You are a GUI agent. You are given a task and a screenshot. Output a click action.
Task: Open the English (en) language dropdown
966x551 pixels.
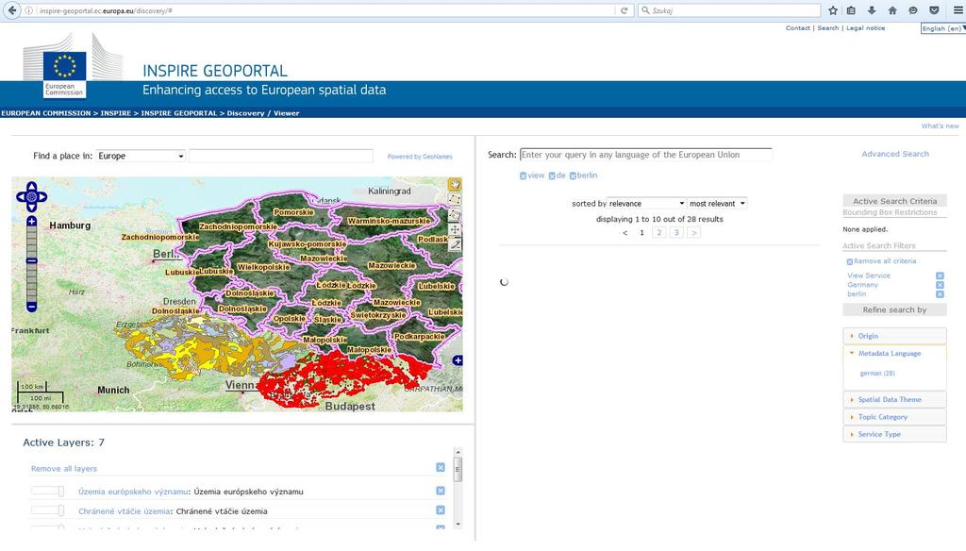943,28
